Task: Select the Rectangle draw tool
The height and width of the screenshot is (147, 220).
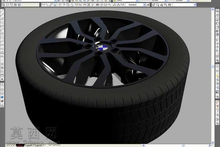Action: point(2,26)
